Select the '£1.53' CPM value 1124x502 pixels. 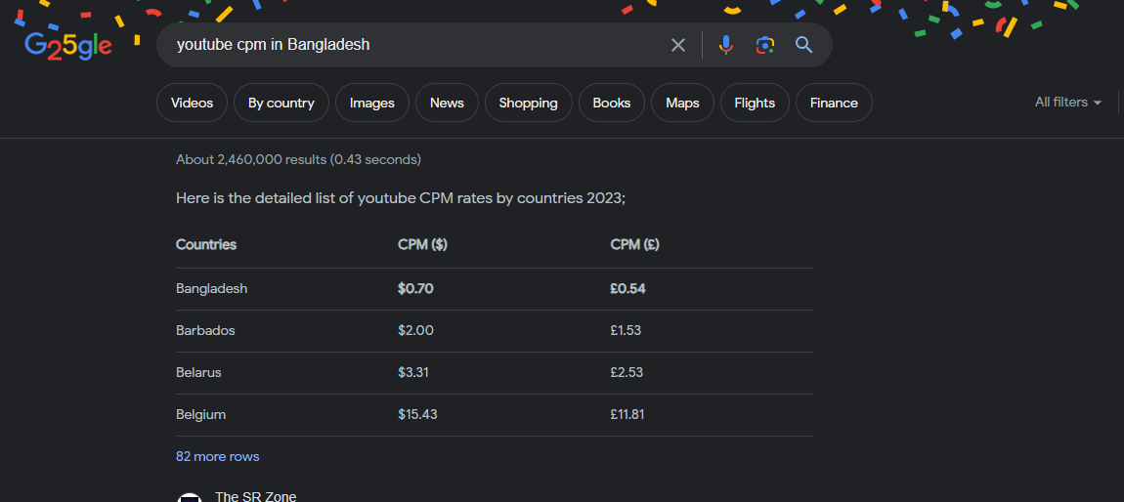[626, 331]
